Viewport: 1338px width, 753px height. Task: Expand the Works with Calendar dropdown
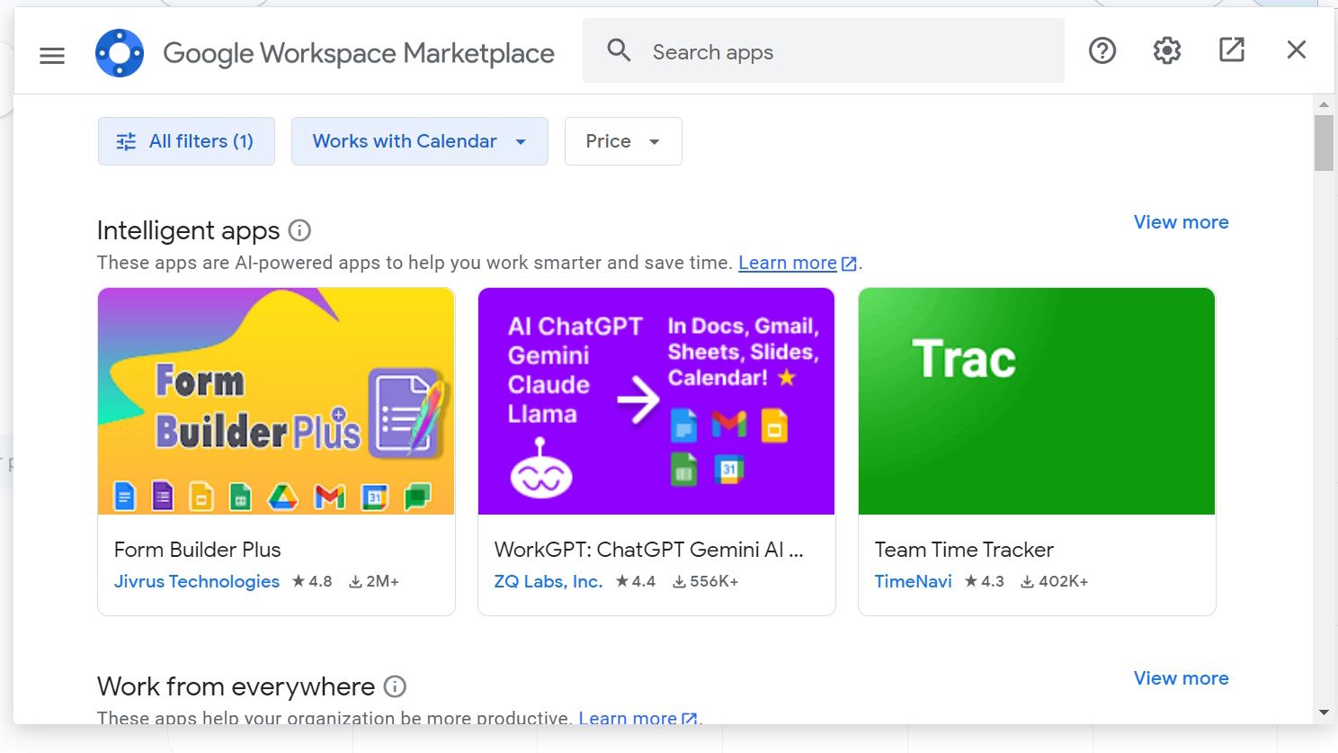tap(420, 141)
